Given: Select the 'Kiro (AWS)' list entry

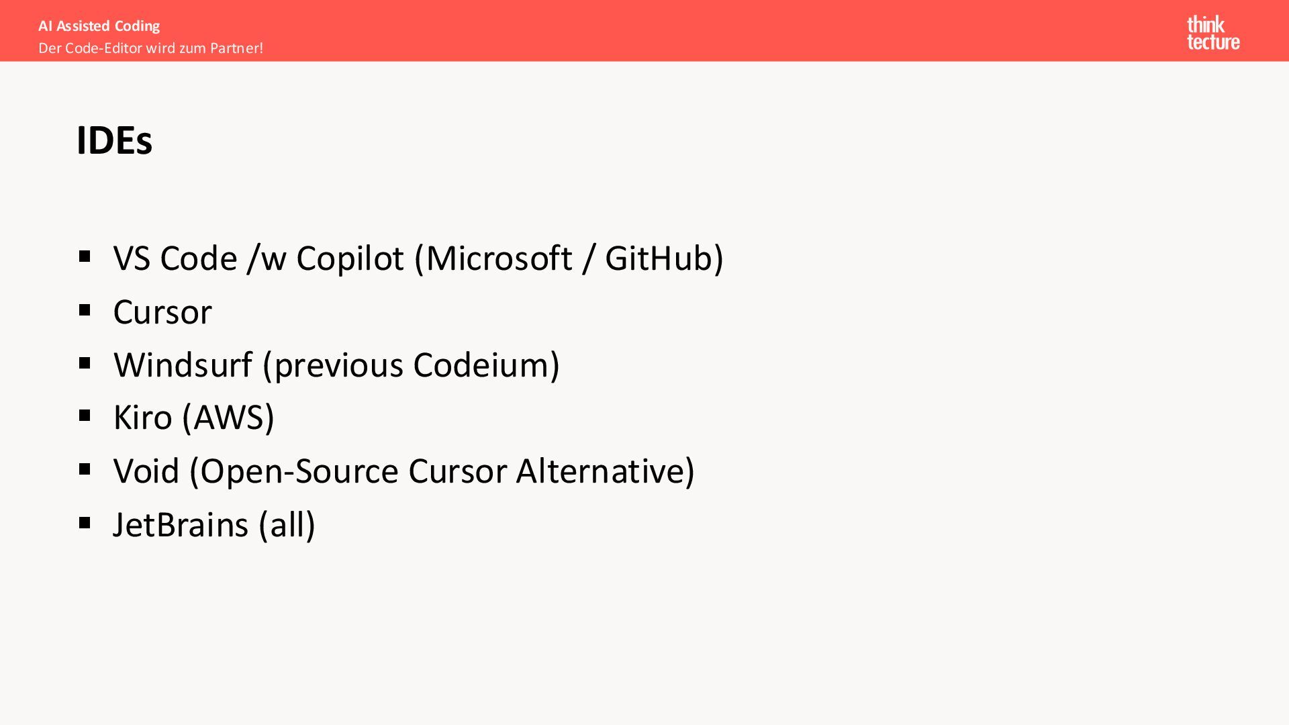Looking at the screenshot, I should coord(193,418).
